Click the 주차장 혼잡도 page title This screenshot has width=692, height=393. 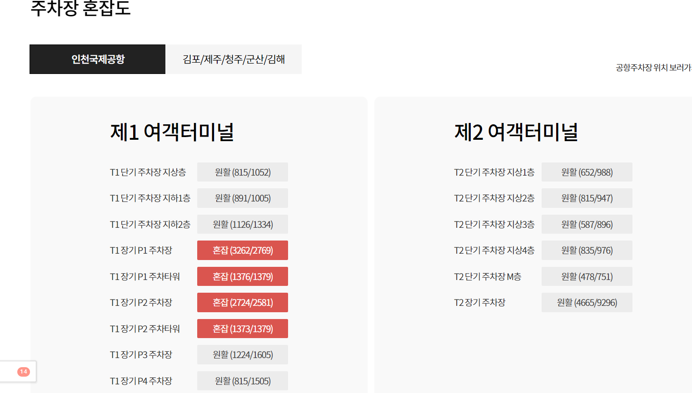pos(80,8)
